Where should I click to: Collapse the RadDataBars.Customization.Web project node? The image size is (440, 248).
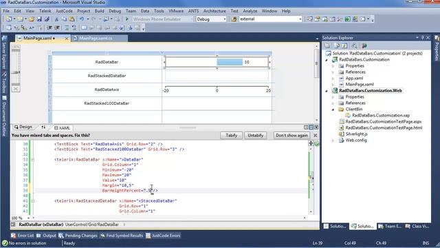click(x=327, y=91)
